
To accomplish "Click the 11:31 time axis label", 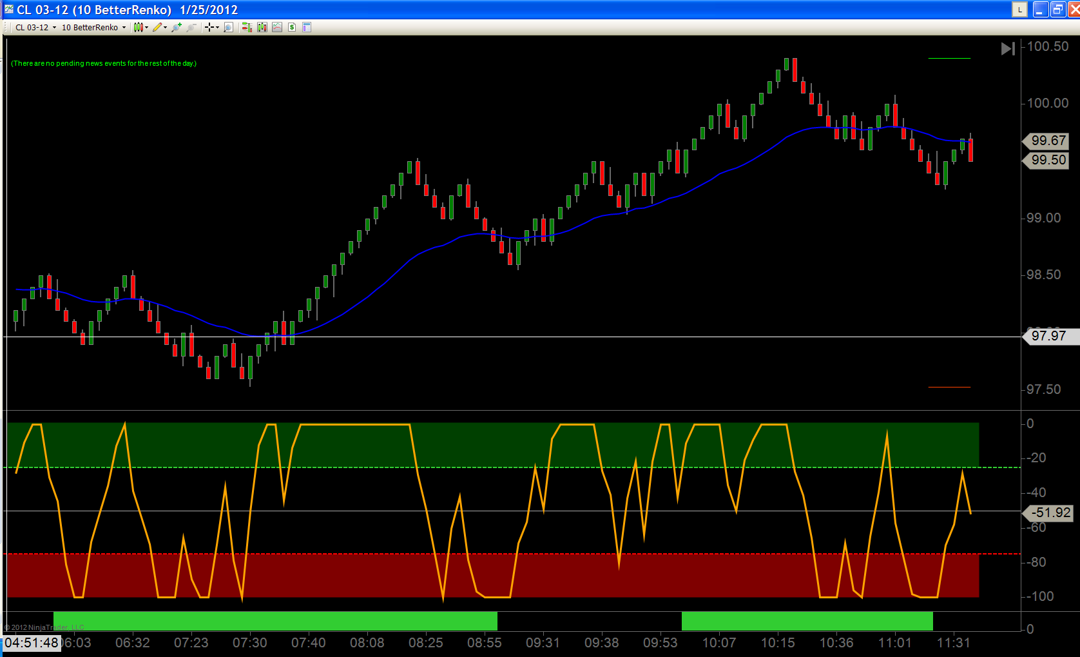I will (x=954, y=643).
